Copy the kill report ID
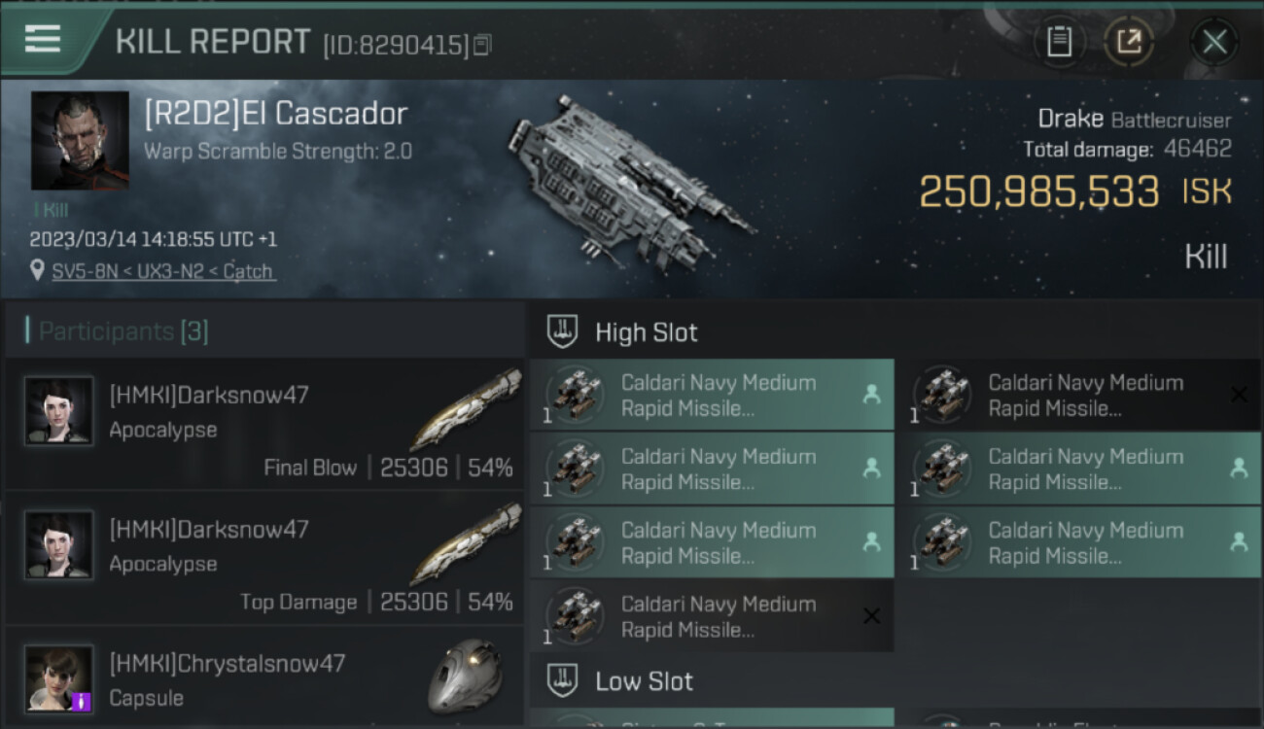This screenshot has width=1264, height=729. coord(483,45)
